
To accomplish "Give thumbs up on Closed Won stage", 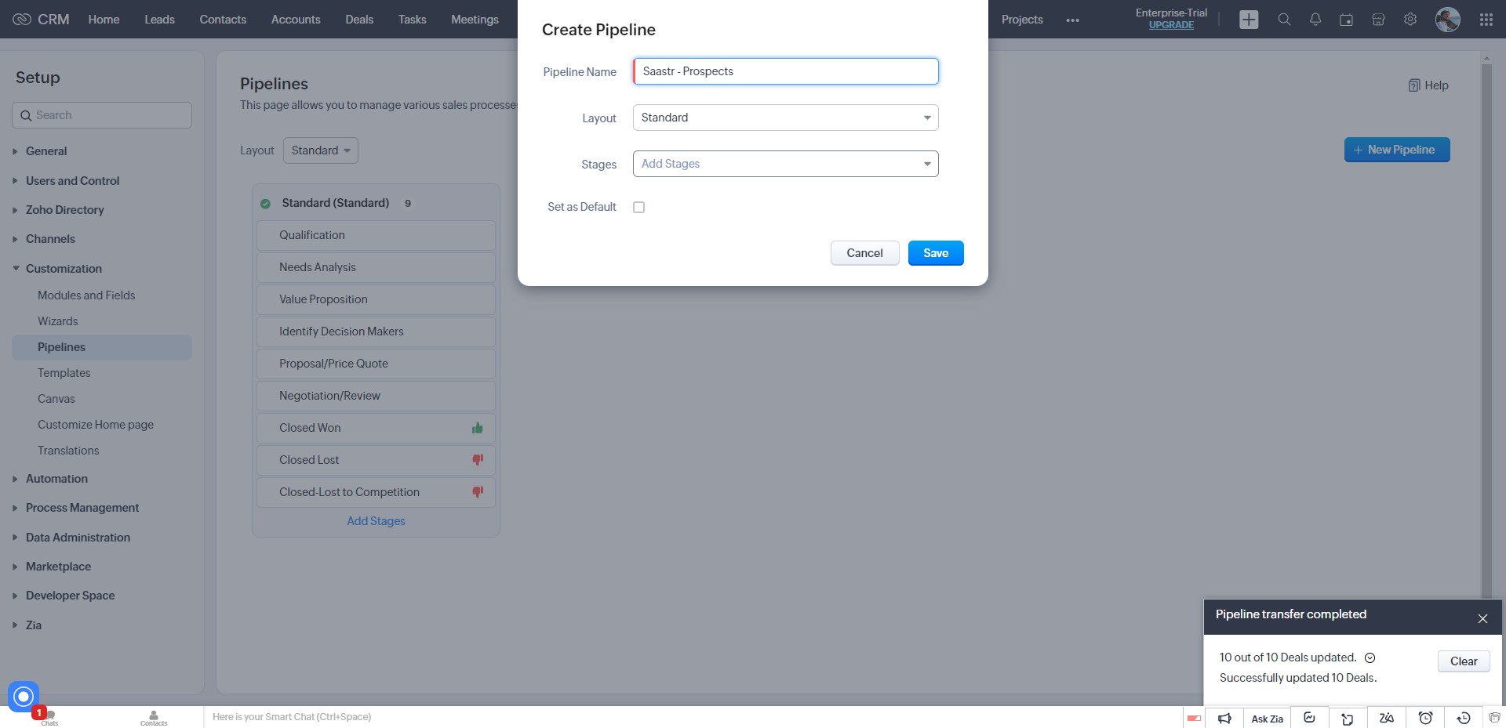I will click(478, 428).
